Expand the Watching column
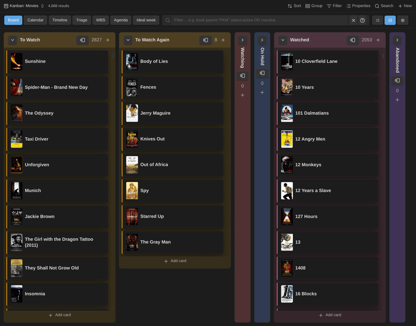 point(243,40)
